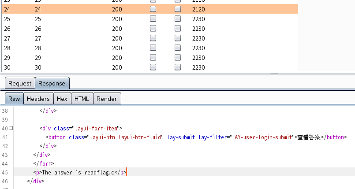Select result row 30 in the table
This screenshot has height=189, width=355.
[66, 67]
